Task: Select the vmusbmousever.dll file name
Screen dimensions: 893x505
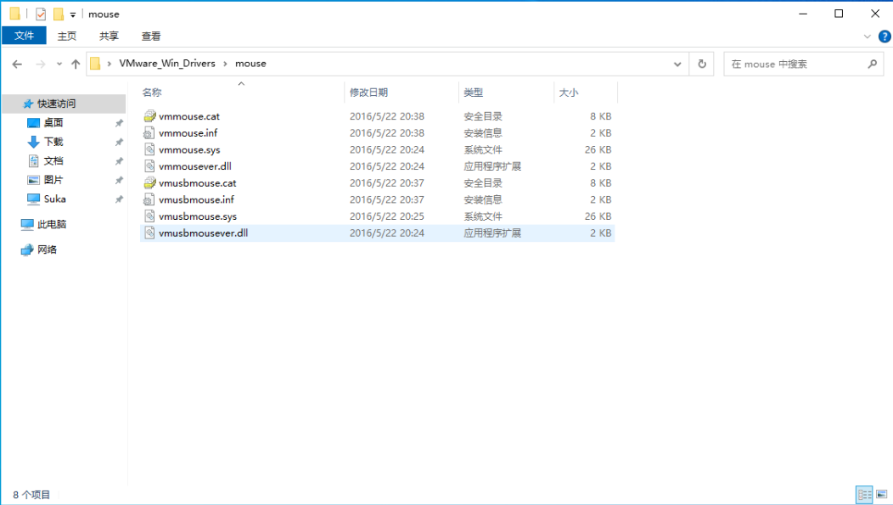Action: click(204, 233)
